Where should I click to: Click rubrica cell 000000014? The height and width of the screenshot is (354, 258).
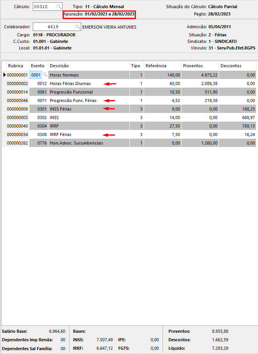[x=17, y=92]
